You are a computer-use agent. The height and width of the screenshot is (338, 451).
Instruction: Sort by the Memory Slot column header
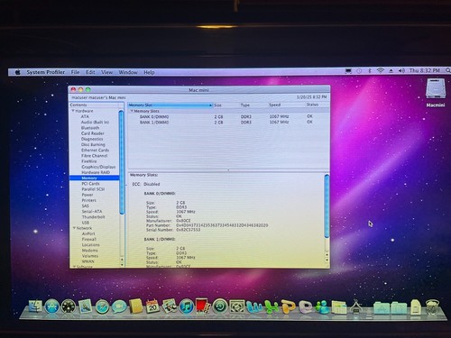(x=170, y=105)
